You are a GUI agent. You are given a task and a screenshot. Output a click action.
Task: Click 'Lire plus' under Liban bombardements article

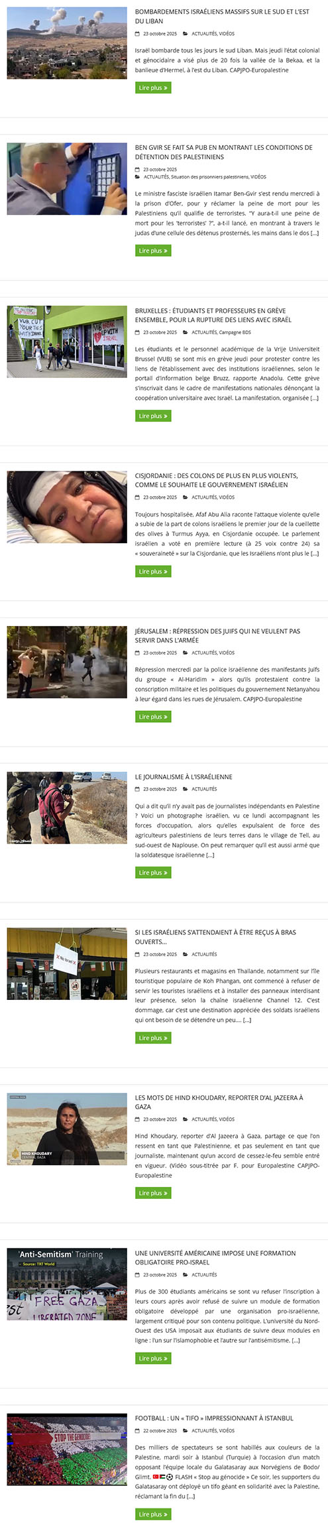[153, 88]
